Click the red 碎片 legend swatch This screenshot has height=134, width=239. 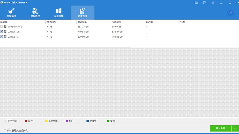click(26, 121)
